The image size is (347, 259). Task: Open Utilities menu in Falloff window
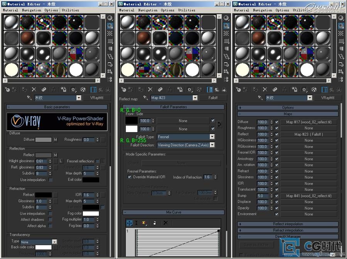(x=187, y=10)
